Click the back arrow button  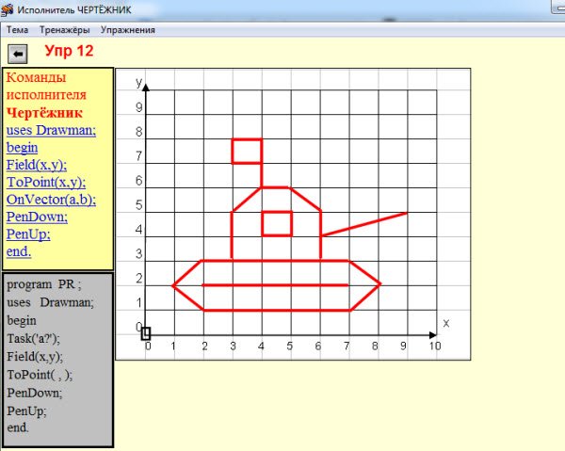17,53
